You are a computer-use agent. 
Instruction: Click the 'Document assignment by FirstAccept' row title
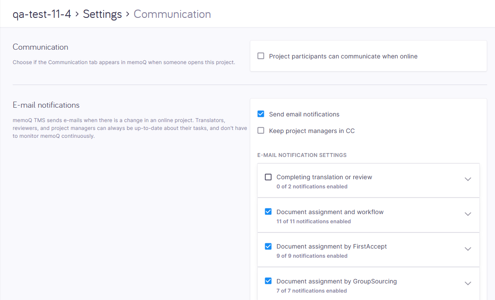(331, 246)
